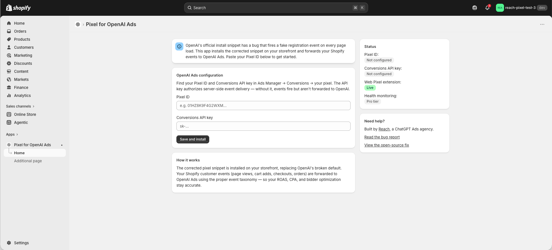Screen dimensions: 552x250
Task: Click the OpenAI Ads configuration heading
Action: tap(200, 75)
